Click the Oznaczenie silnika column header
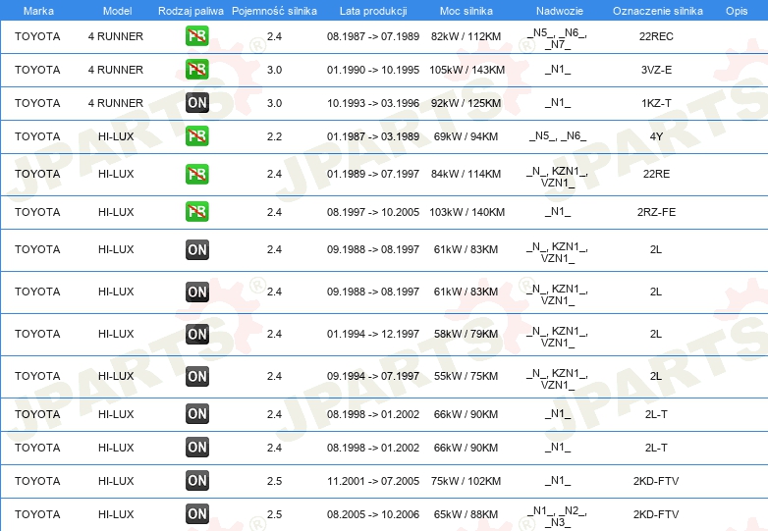The image size is (768, 531). click(658, 11)
